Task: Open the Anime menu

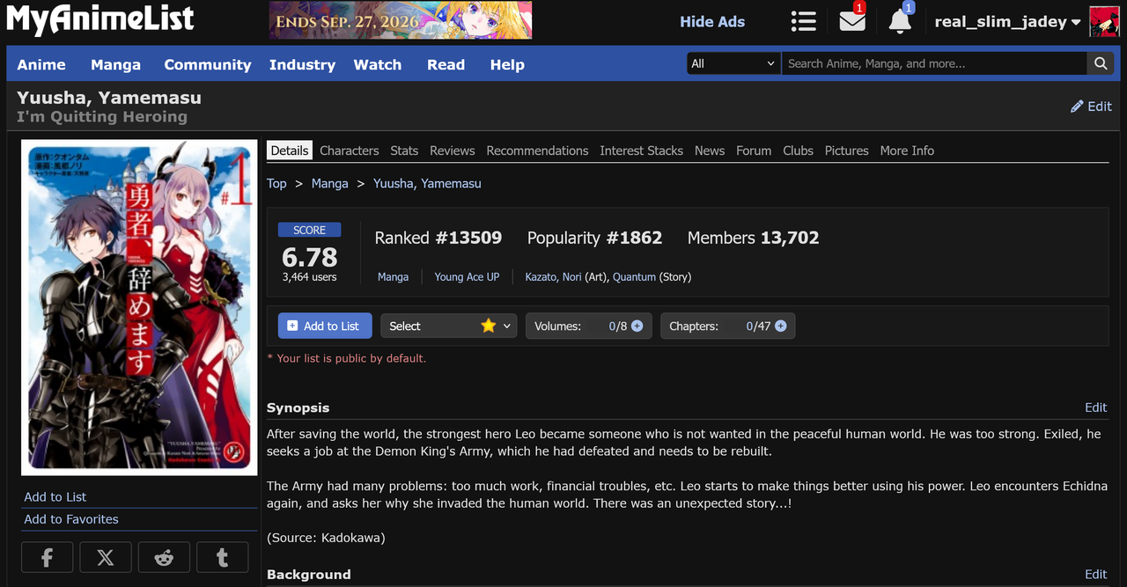Action: click(41, 64)
